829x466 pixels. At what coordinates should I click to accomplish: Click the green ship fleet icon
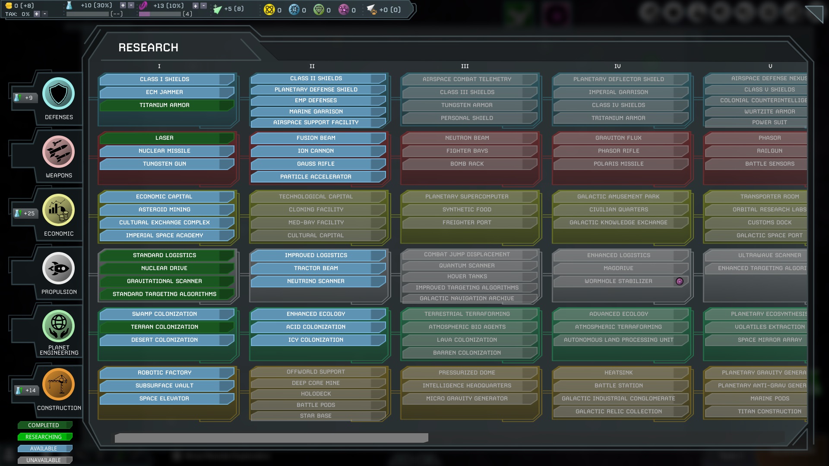click(x=217, y=9)
